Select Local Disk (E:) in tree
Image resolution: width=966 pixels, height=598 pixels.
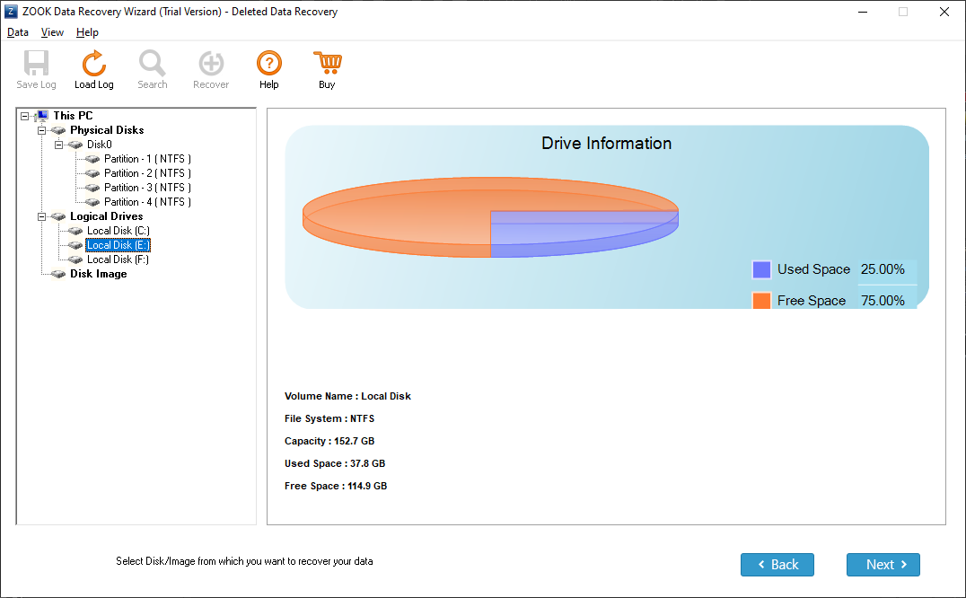coord(119,245)
